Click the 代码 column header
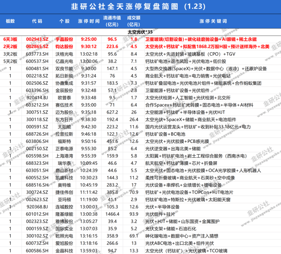Screen dimensions: 281x254 pyautogui.click(x=37, y=21)
